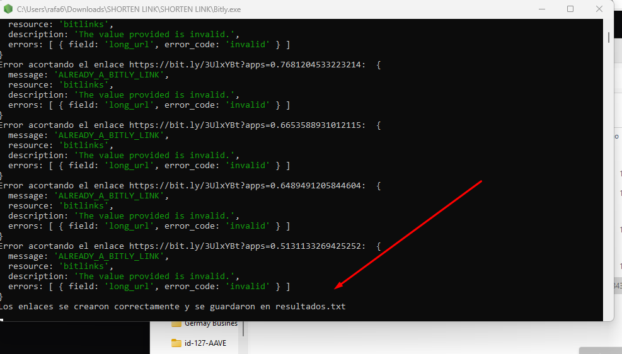Click error line with apps=0.6489491205844604
622x354 pixels.
pos(190,186)
